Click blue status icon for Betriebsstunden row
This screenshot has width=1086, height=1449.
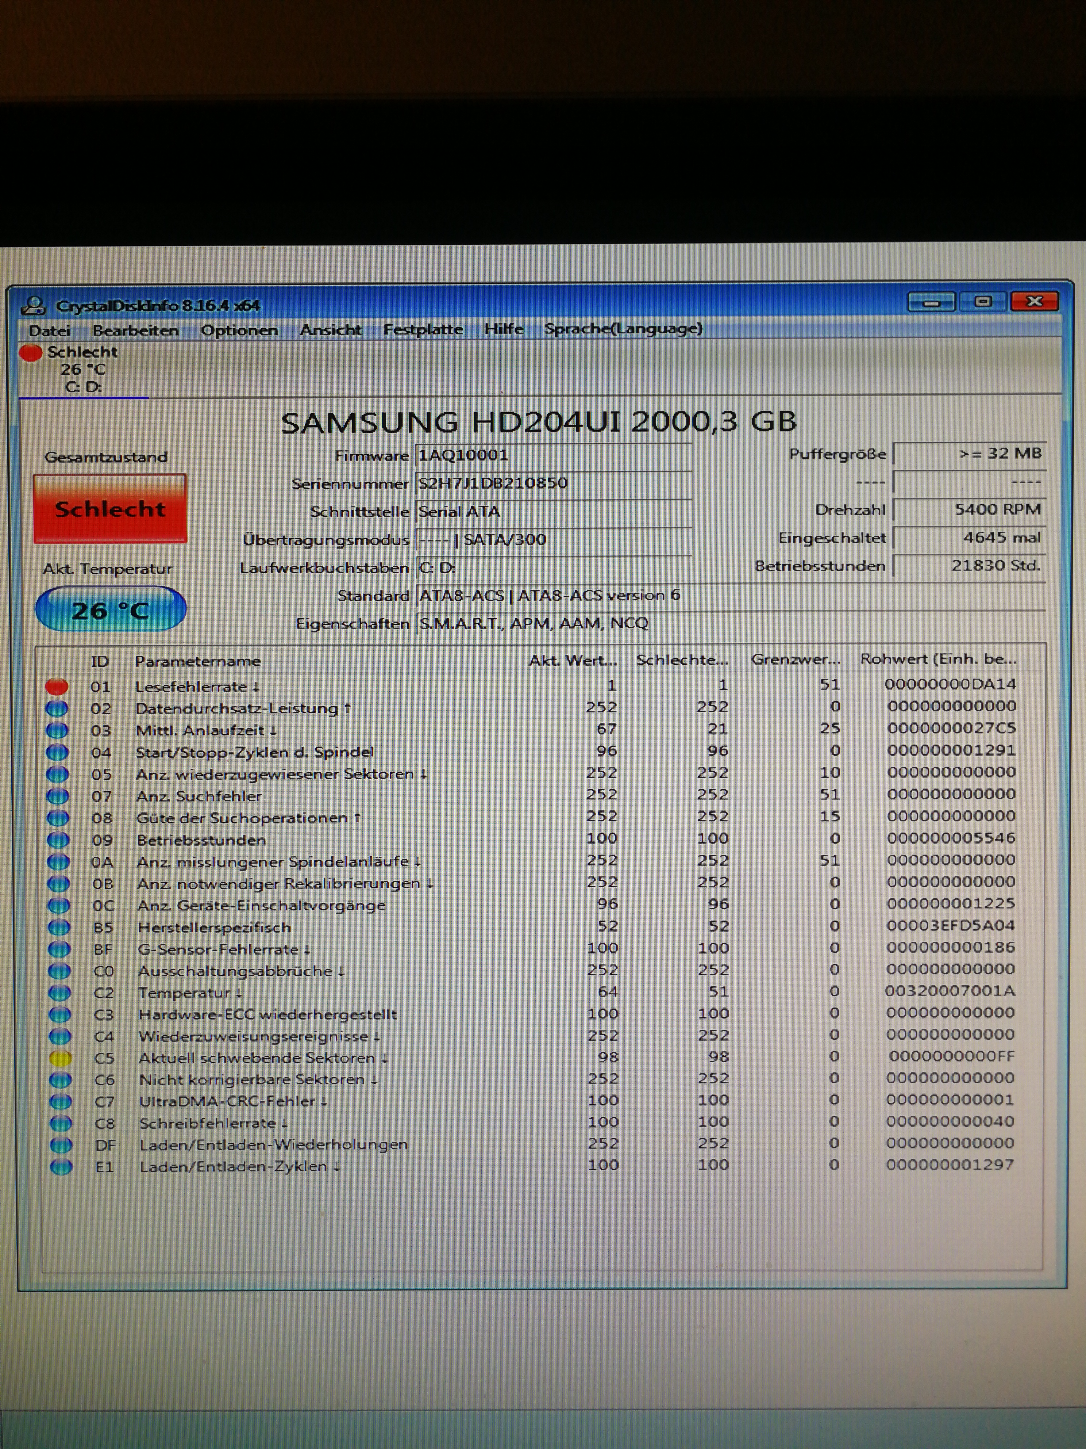(58, 840)
